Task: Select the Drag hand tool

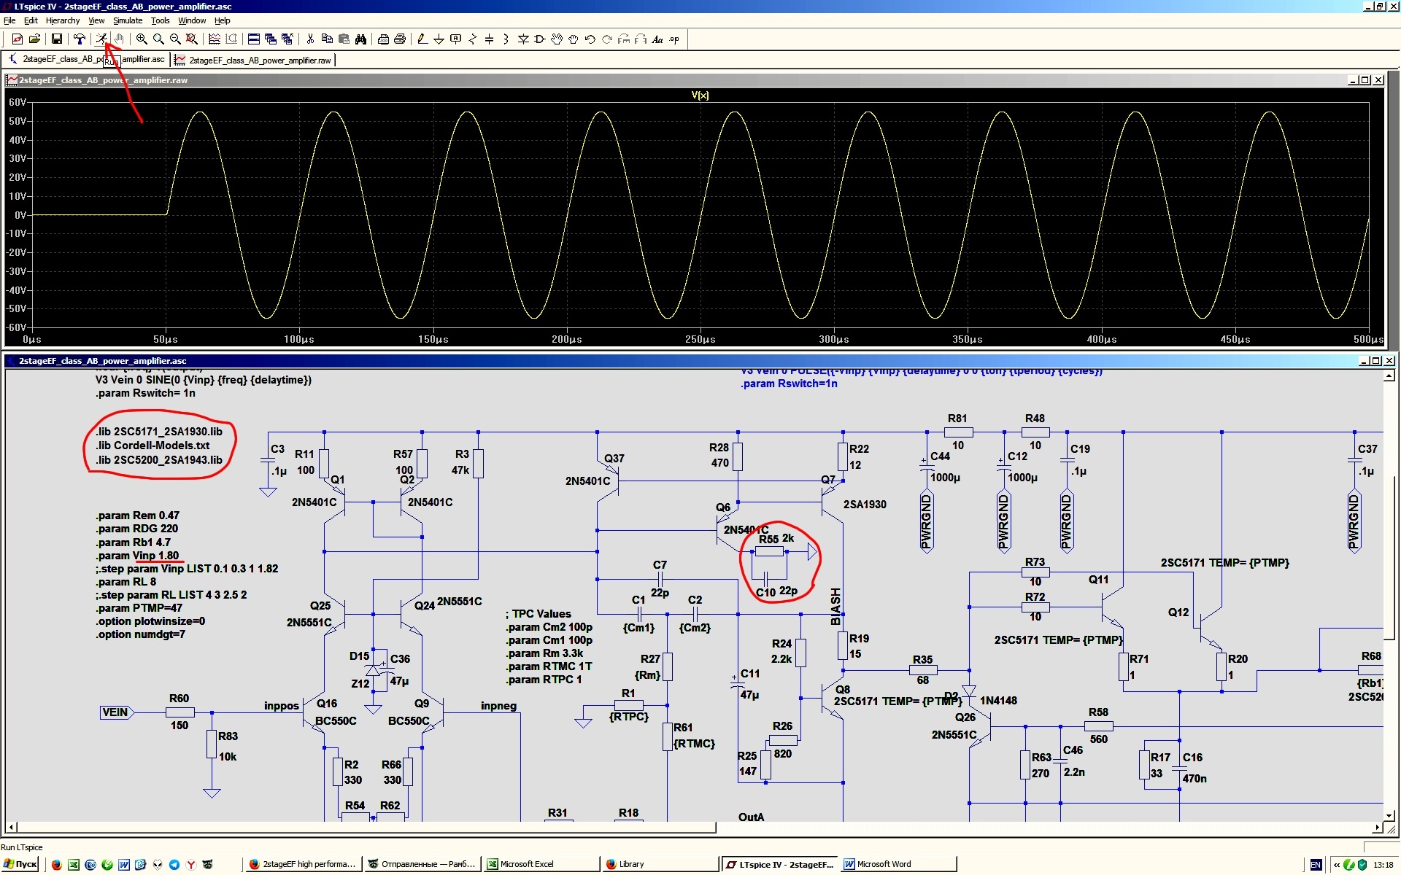Action: pyautogui.click(x=574, y=39)
